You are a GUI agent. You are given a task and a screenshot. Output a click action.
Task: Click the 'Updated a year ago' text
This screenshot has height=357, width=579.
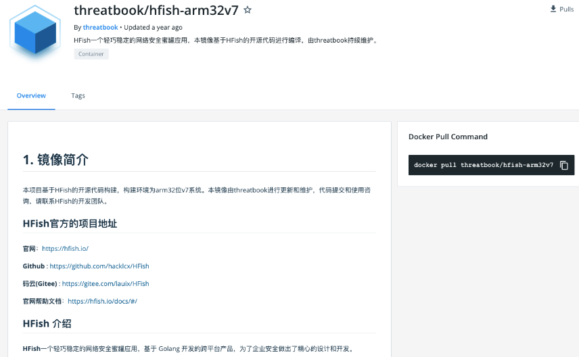coord(153,27)
